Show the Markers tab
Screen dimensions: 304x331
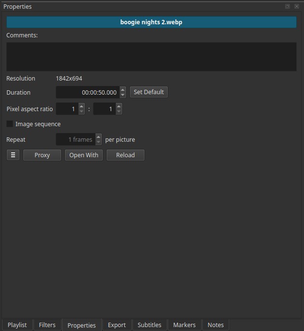click(184, 325)
